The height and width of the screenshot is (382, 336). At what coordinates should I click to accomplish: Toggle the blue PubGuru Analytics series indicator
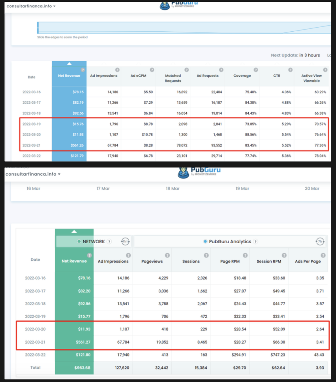205,241
